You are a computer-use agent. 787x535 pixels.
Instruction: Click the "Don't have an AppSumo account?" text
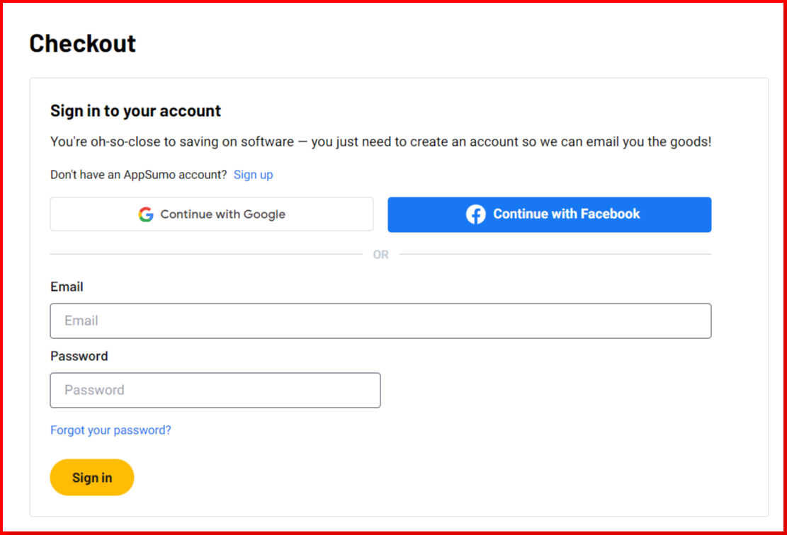tap(139, 175)
